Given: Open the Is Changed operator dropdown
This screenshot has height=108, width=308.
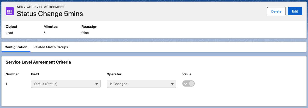Looking at the screenshot, I should click(x=141, y=84).
